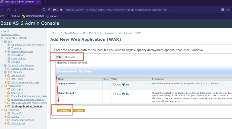This screenshot has width=232, height=129.
Task: Open JBossAS Servers sidebar link
Action: (10, 35)
